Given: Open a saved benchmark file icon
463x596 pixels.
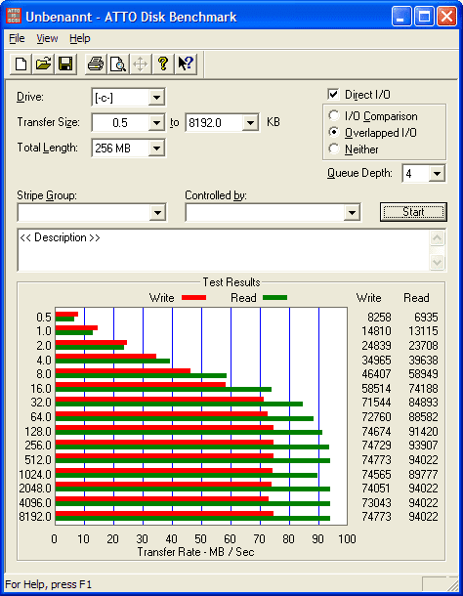Looking at the screenshot, I should (43, 64).
